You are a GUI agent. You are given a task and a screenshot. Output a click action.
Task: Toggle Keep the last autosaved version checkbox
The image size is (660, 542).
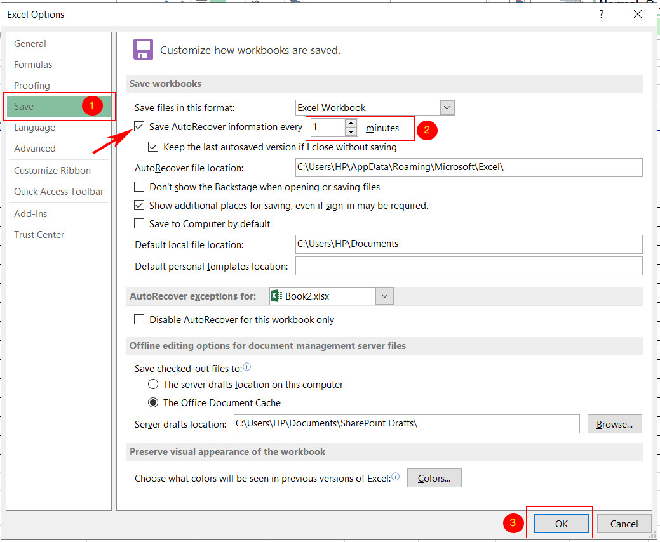[x=153, y=147]
